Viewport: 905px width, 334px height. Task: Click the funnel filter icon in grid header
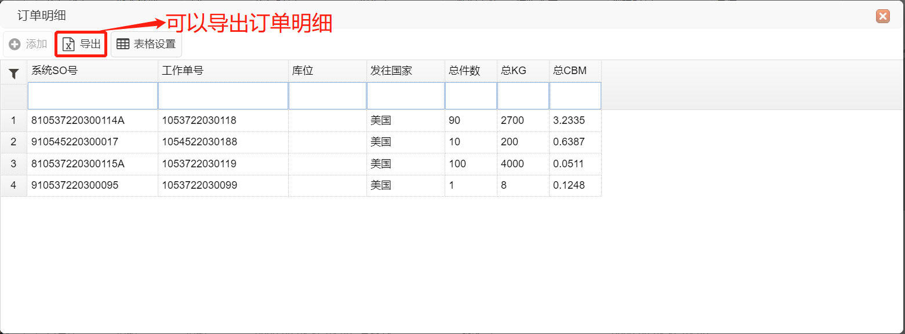click(14, 74)
